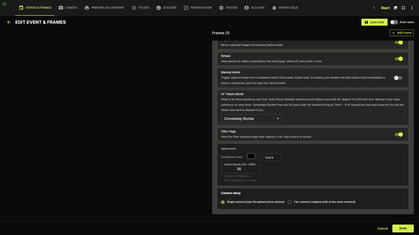Click the Report Issue bug icon

tap(274, 8)
